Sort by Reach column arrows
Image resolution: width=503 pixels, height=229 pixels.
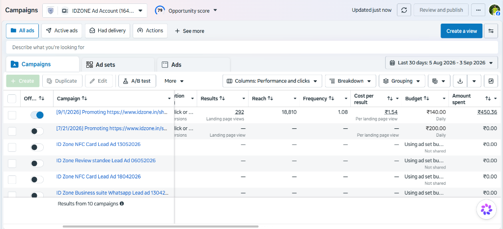click(271, 98)
